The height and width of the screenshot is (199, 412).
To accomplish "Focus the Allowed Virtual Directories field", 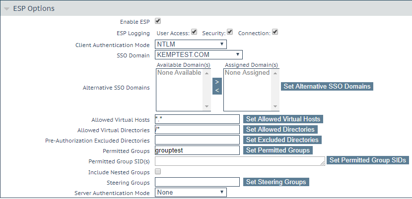I will click(198, 130).
